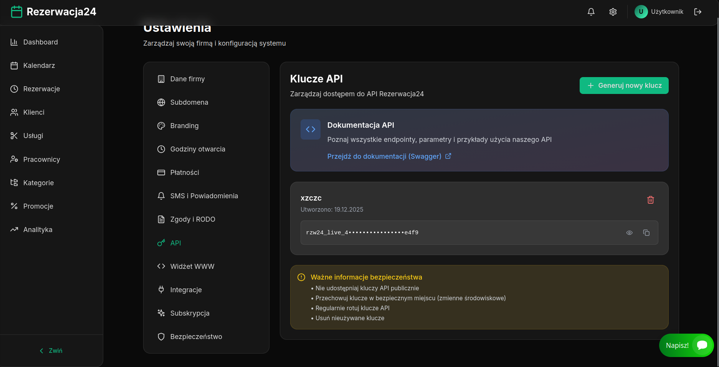Select the Subskrypcja settings entry
Image resolution: width=719 pixels, height=367 pixels.
[190, 313]
